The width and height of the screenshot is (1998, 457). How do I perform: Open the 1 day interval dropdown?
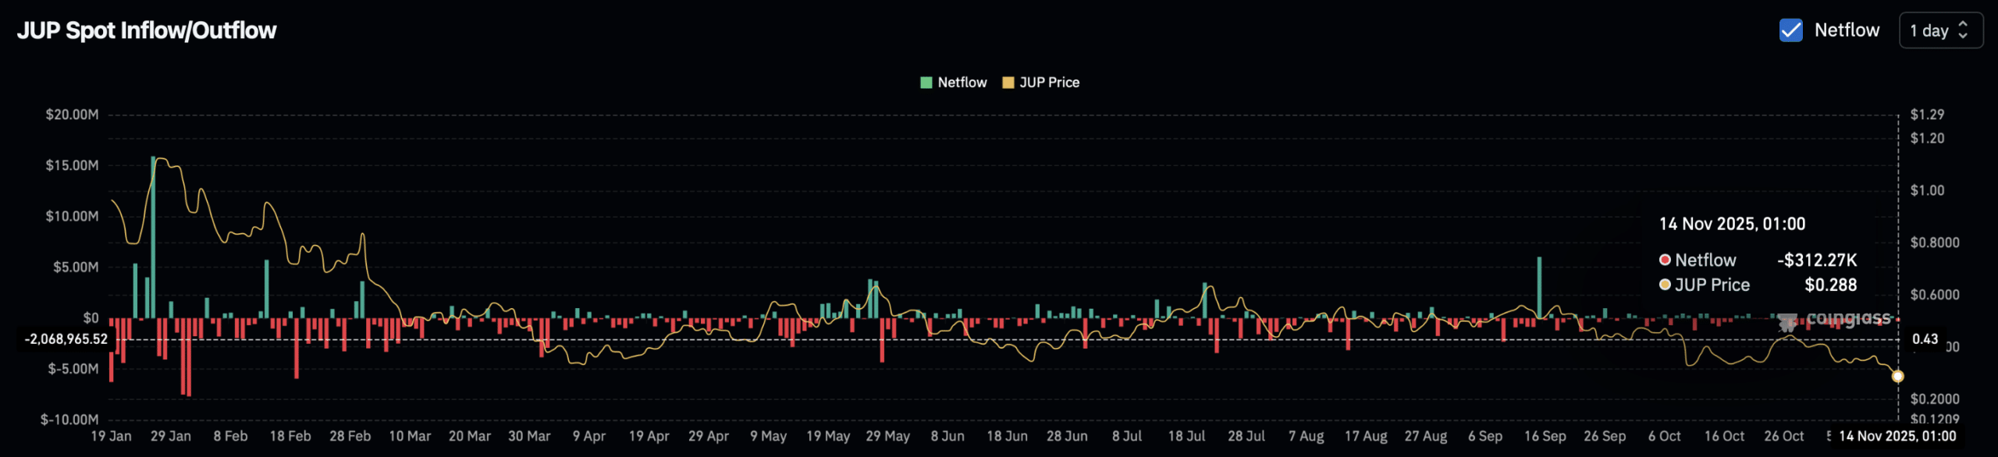coord(1939,30)
